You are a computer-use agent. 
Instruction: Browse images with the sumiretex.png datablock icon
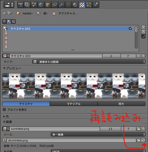coord(6,129)
